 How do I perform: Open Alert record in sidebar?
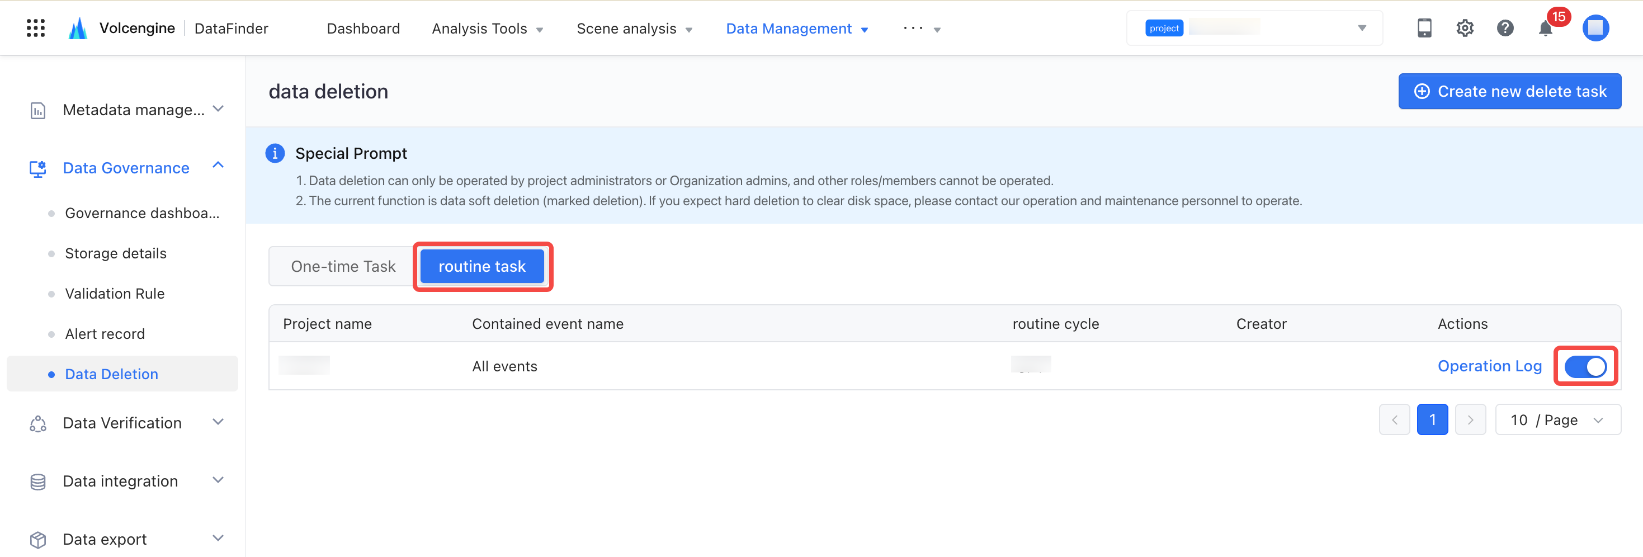coord(105,334)
